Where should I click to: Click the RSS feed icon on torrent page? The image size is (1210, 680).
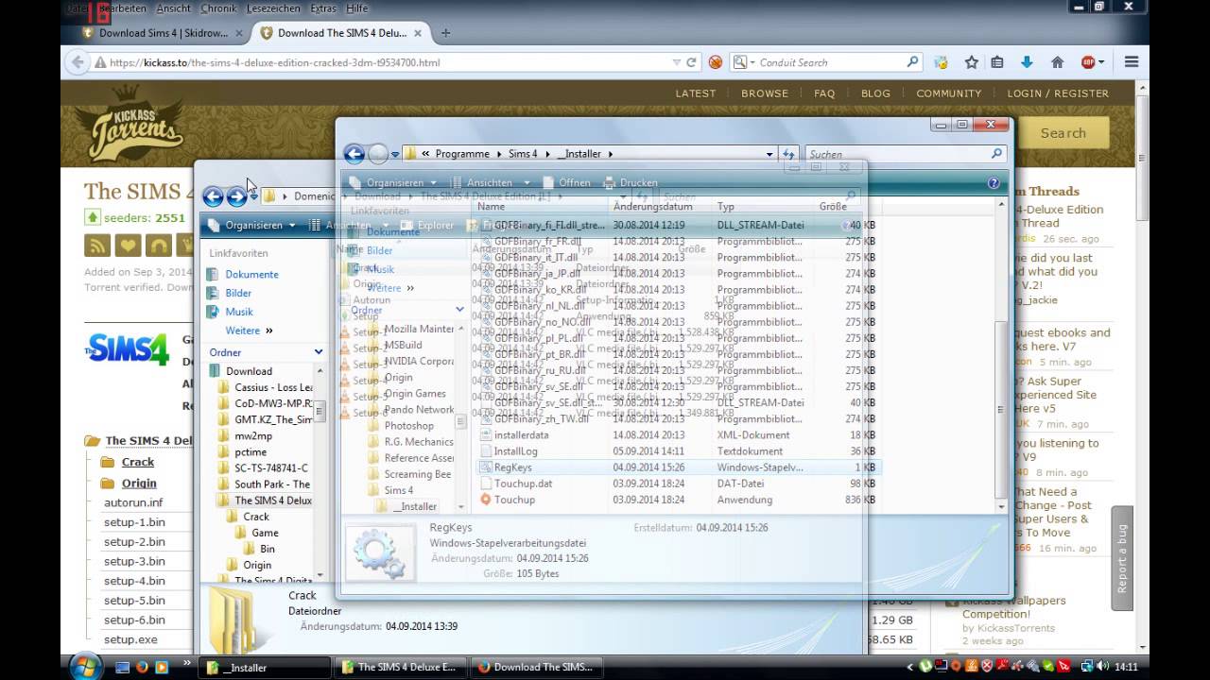coord(97,246)
